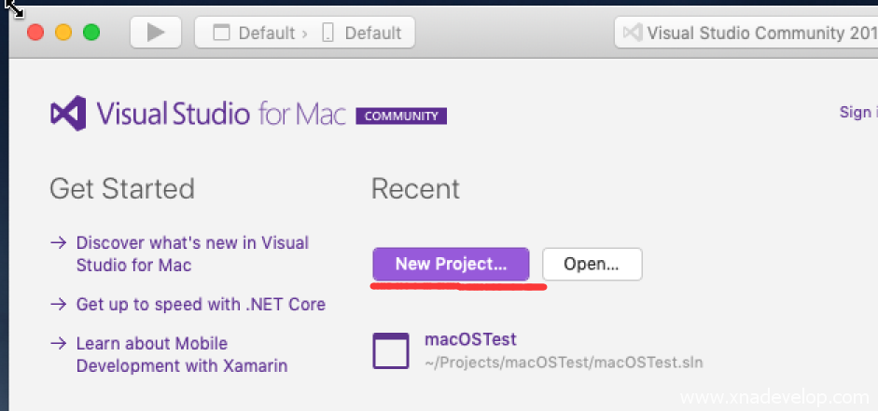Click the macOSTest project window icon

pos(391,350)
